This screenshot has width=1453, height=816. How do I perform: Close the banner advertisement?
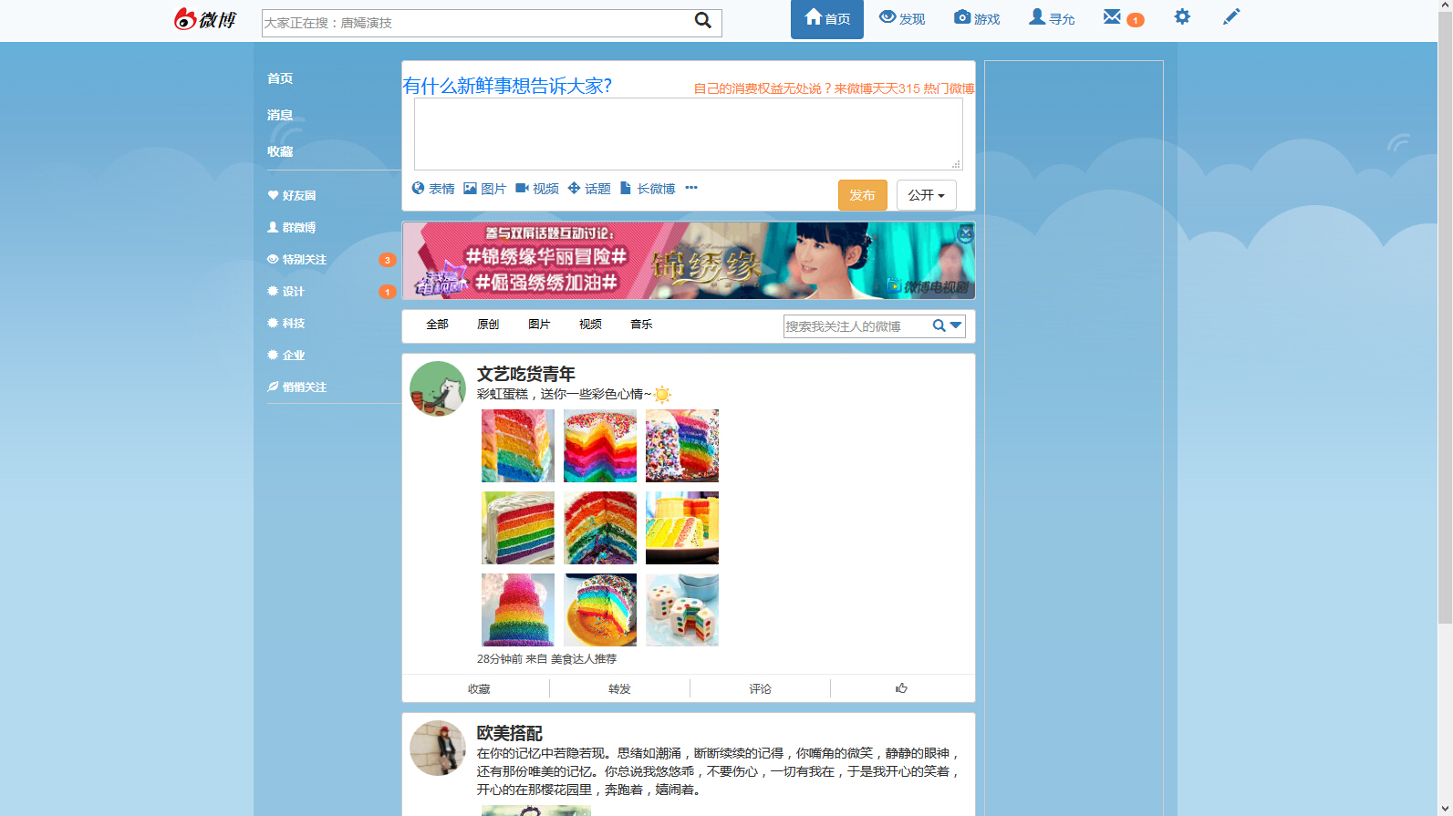[x=965, y=233]
